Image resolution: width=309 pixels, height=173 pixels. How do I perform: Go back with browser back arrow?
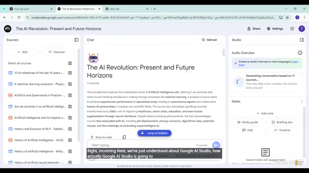click(x=4, y=17)
